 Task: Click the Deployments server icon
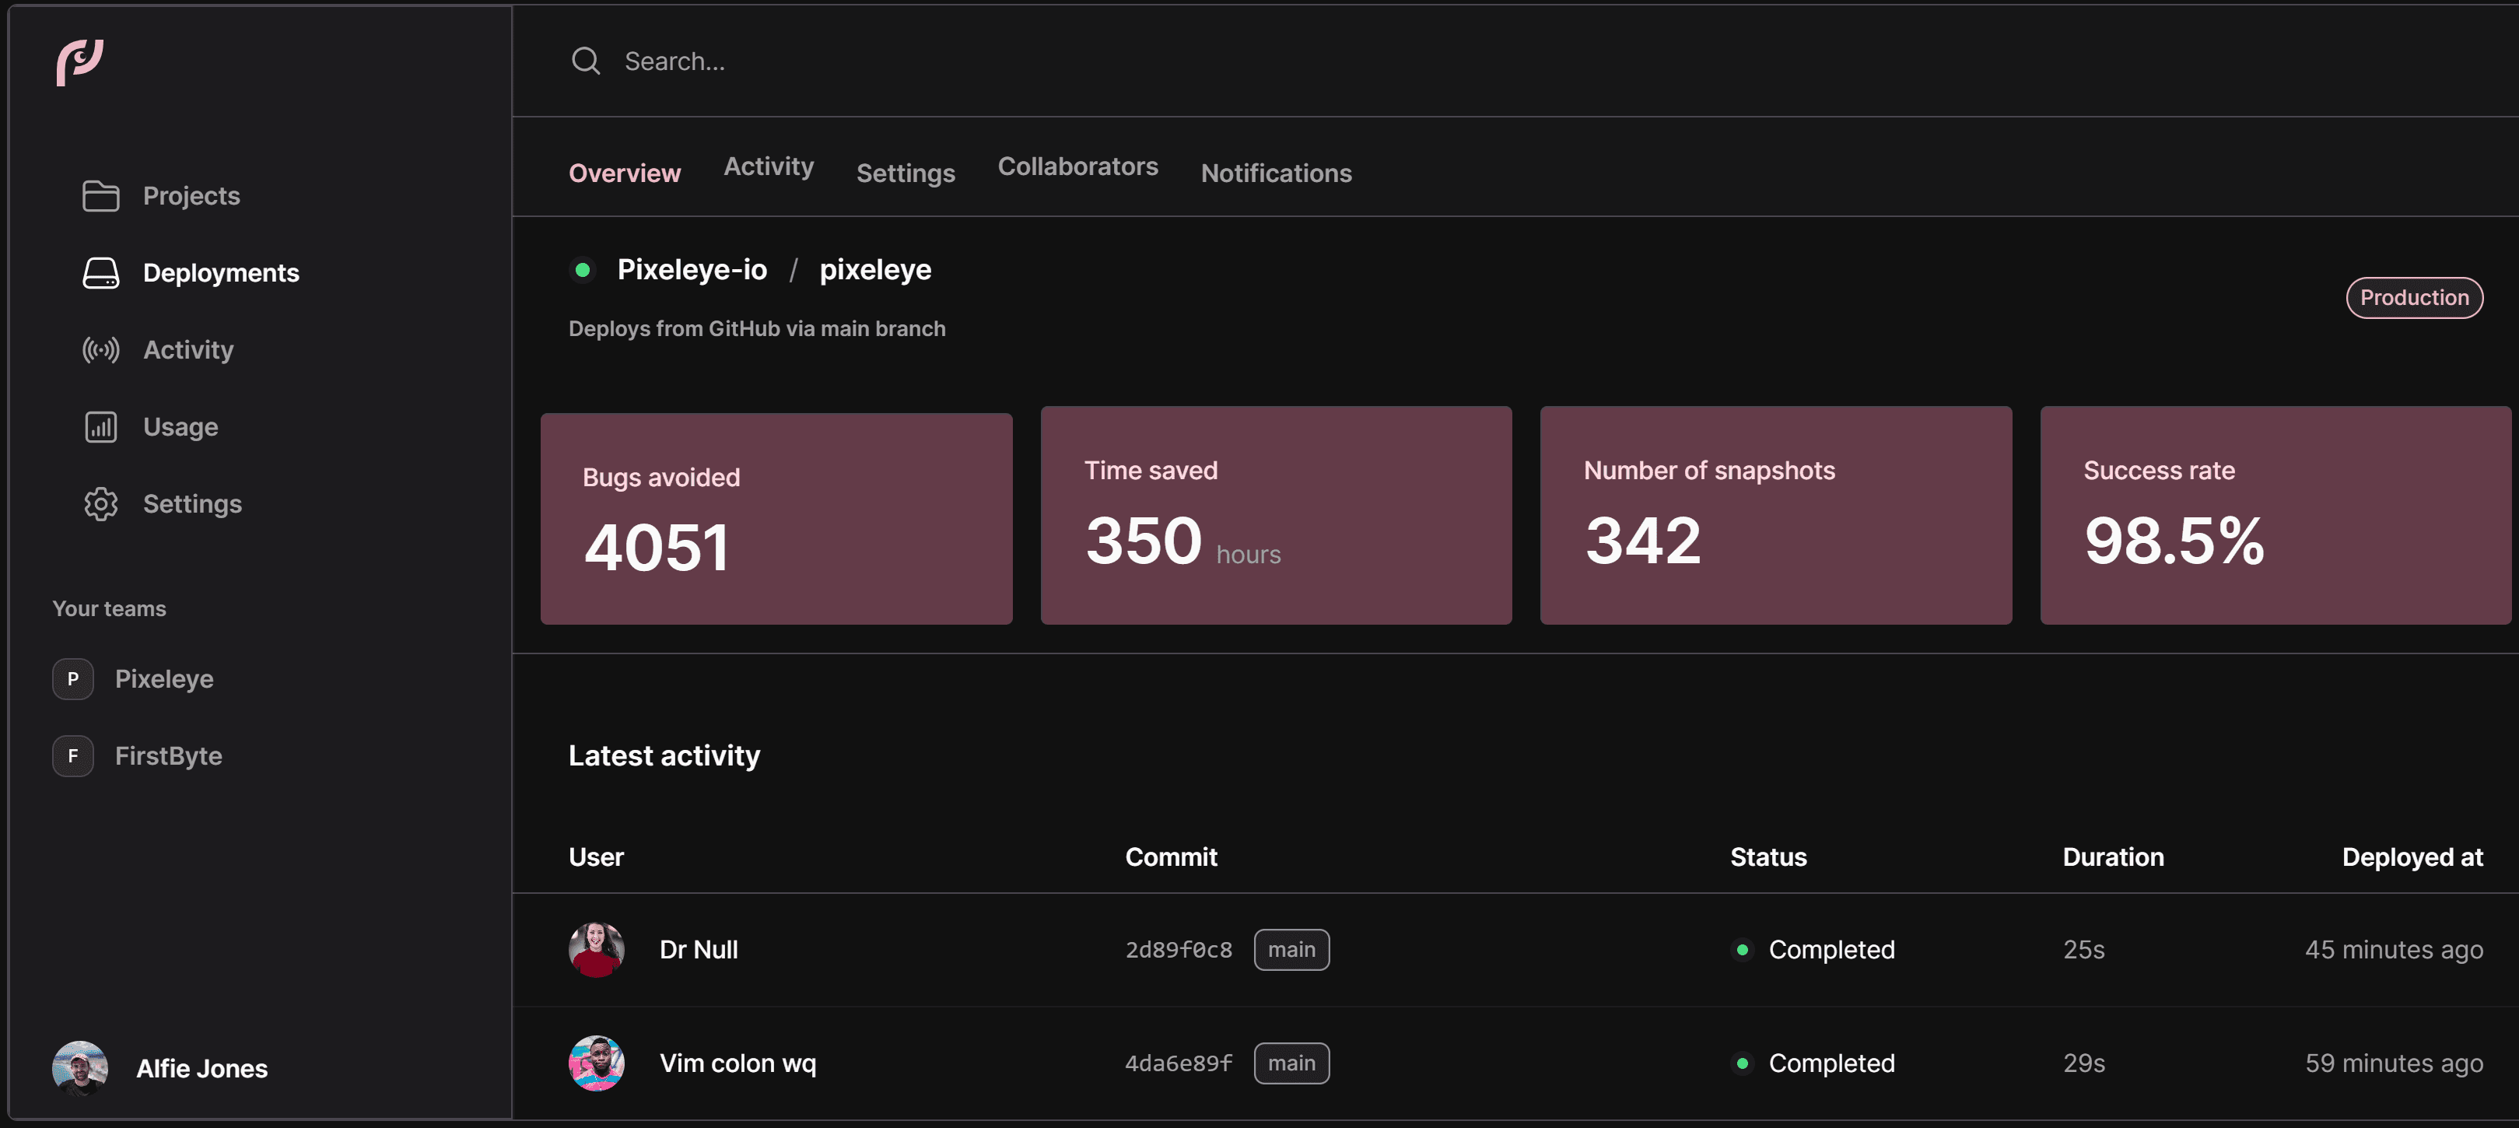point(100,273)
